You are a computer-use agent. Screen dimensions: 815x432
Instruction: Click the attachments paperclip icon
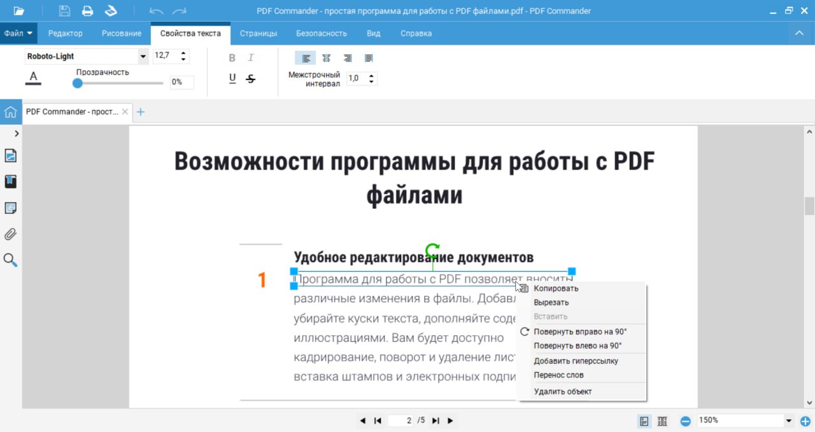coord(10,234)
